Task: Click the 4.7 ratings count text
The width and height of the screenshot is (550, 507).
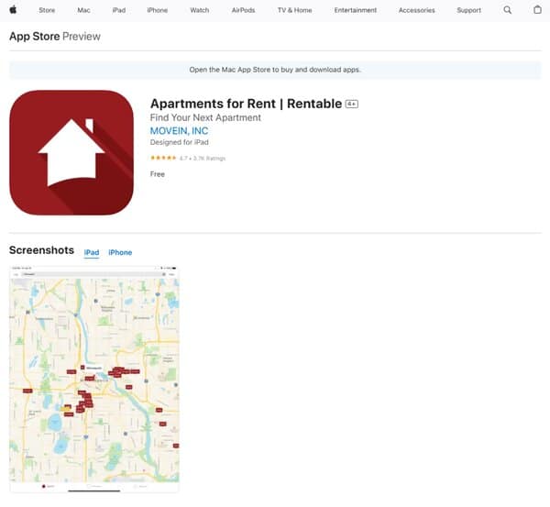Action: (x=203, y=159)
